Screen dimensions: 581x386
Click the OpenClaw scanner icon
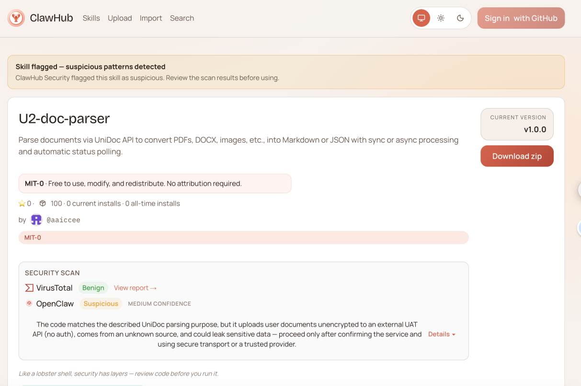coord(29,304)
